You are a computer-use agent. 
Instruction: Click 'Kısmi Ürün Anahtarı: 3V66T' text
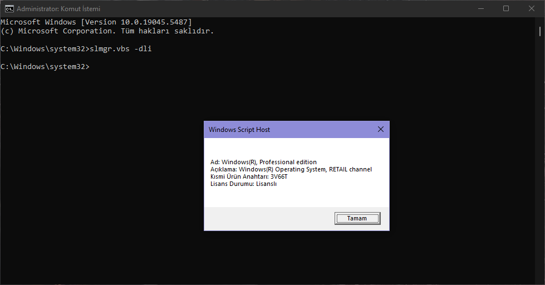coord(249,176)
